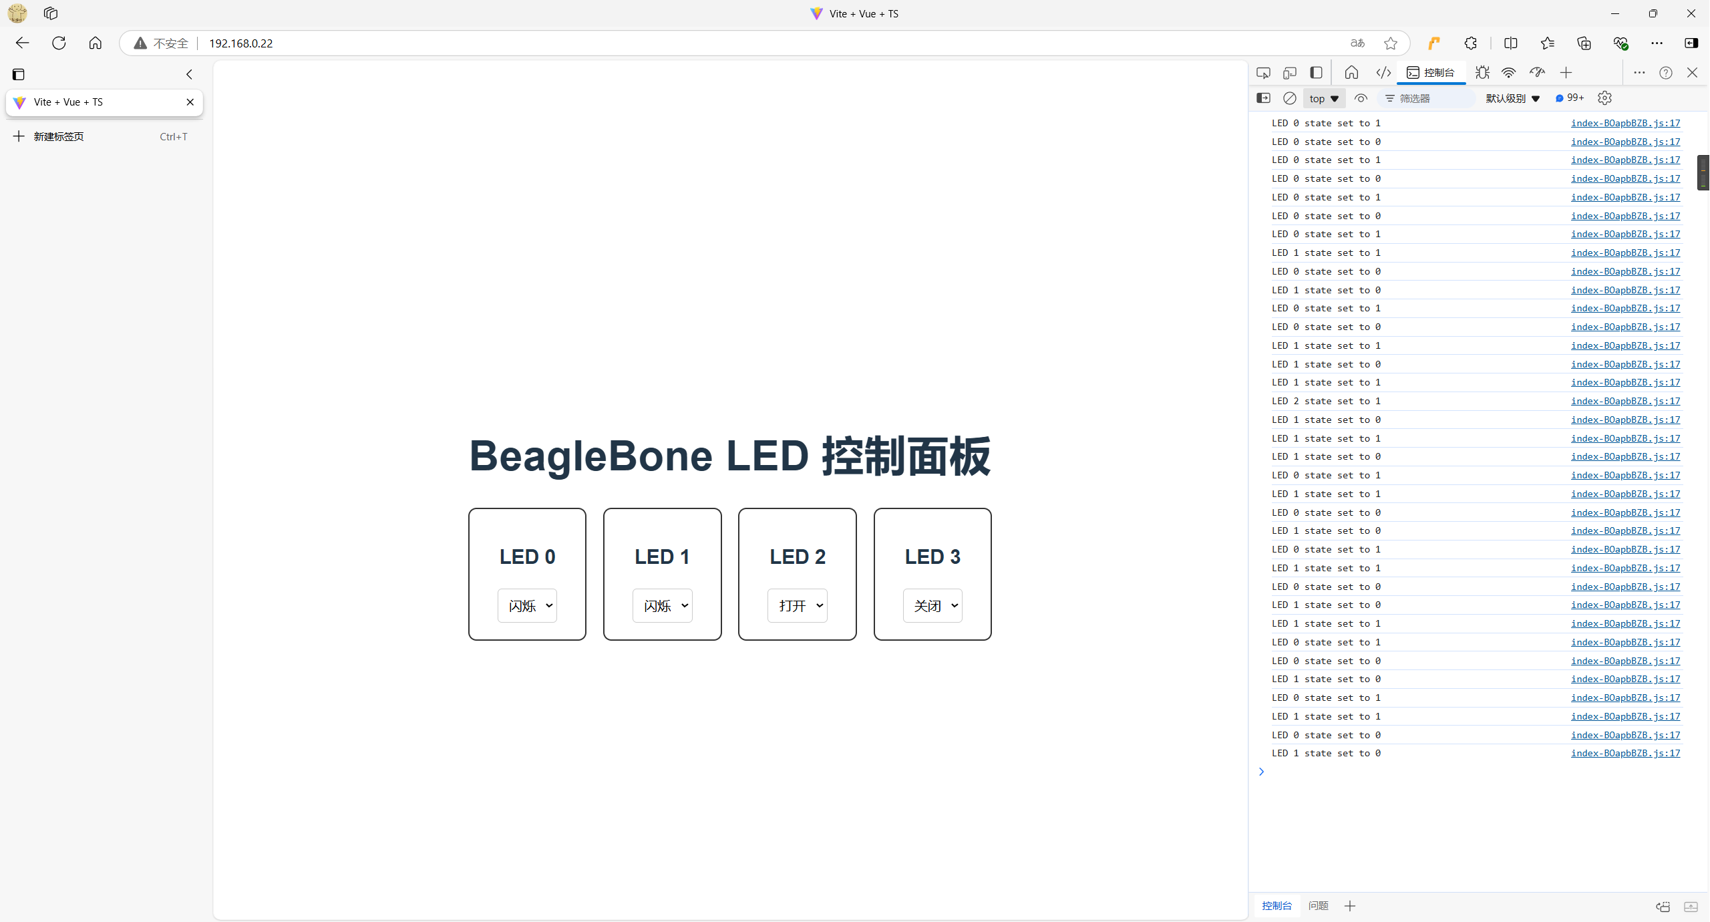The image size is (1710, 922).
Task: Open the LED 1 mode dropdown
Action: pyautogui.click(x=662, y=606)
